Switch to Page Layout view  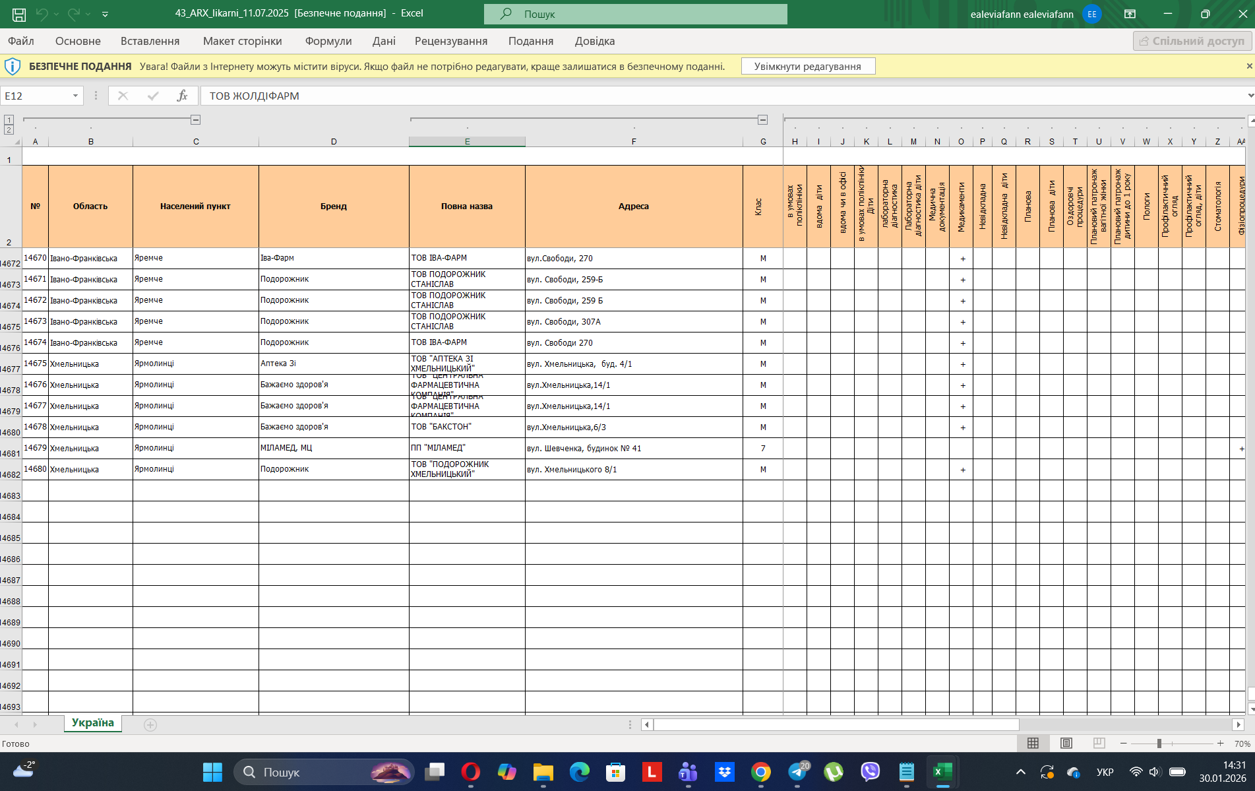[1066, 744]
